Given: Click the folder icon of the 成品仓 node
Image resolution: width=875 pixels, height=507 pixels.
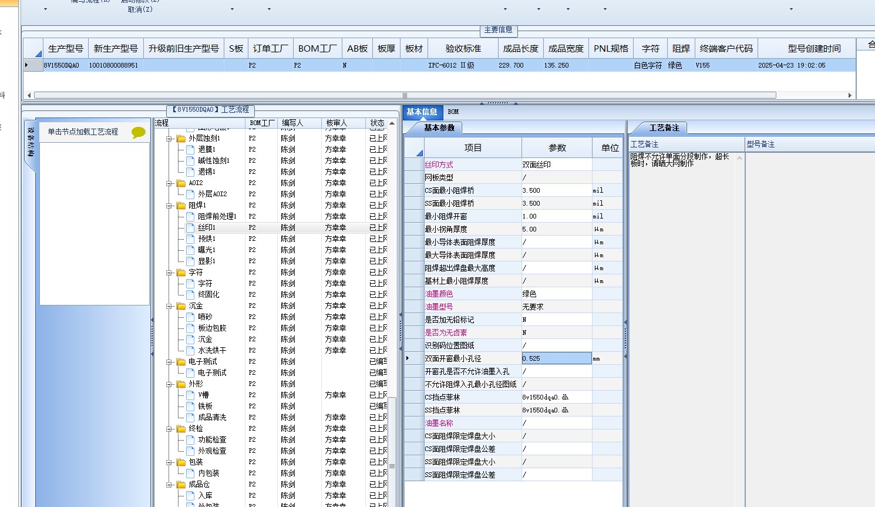Looking at the screenshot, I should (181, 485).
